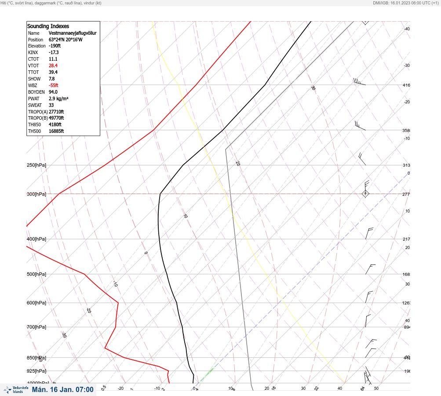Click the SWEAT value 33
The height and width of the screenshot is (396, 441).
51,105
